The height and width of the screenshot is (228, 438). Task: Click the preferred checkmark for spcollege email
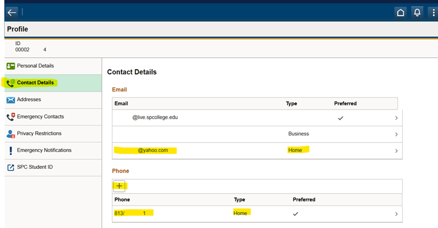341,118
